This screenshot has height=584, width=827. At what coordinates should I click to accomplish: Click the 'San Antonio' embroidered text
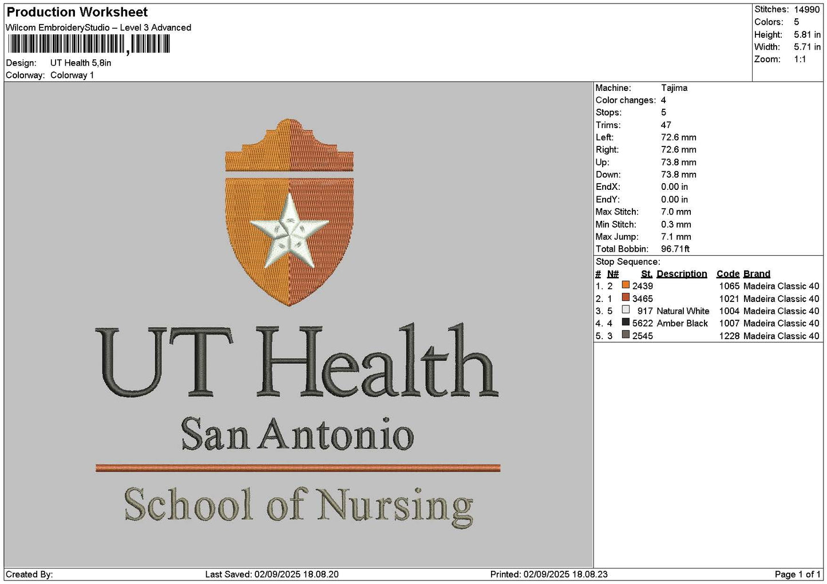coord(297,434)
